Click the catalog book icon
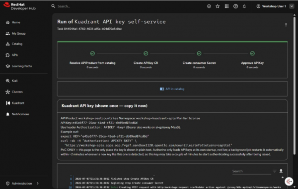 coord(162,89)
